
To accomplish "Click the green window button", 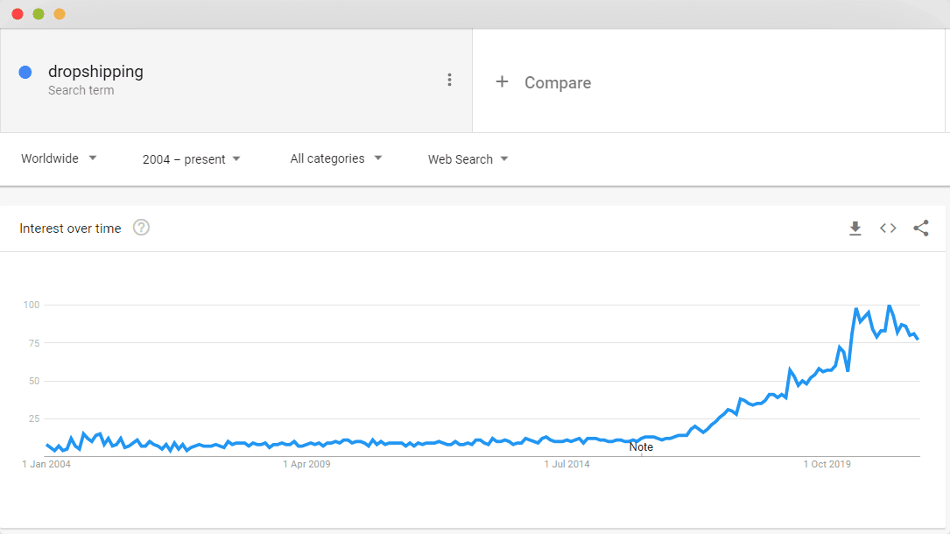I will 39,14.
